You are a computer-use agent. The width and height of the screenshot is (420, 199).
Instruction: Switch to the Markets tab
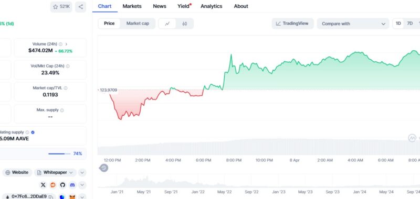pos(132,6)
